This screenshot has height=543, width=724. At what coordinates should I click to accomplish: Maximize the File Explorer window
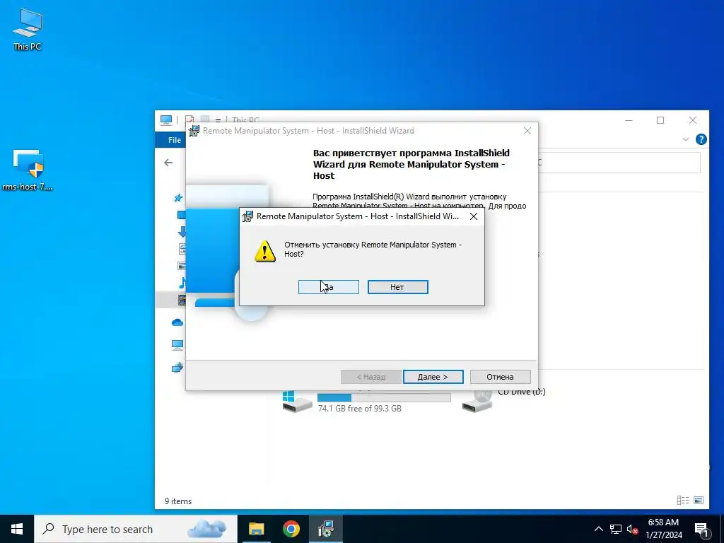(x=660, y=120)
